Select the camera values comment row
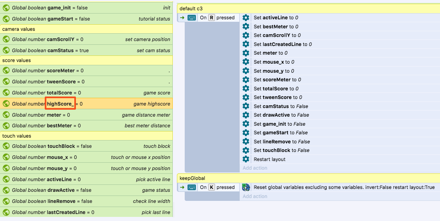Screen dimensions: 440x221 coord(86,29)
